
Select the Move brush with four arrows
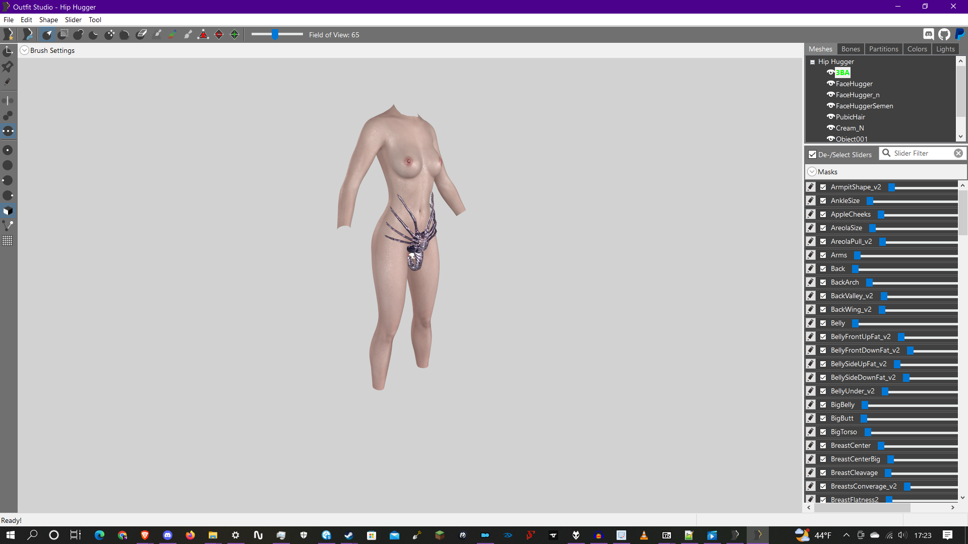click(x=109, y=34)
